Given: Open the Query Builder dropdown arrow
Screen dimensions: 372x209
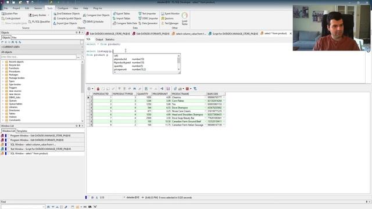Looking at the screenshot, I should (48, 15).
